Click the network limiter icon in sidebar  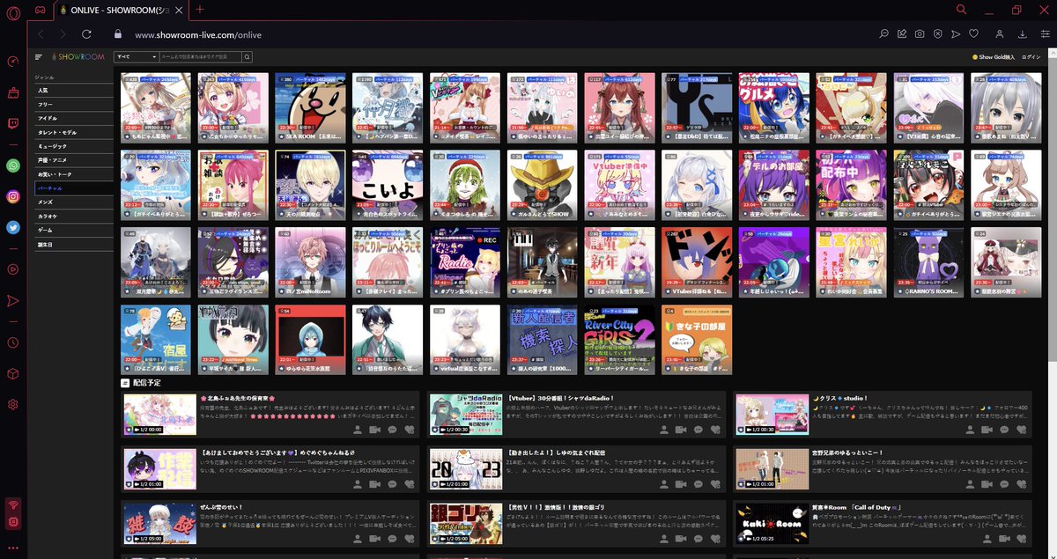(12, 505)
